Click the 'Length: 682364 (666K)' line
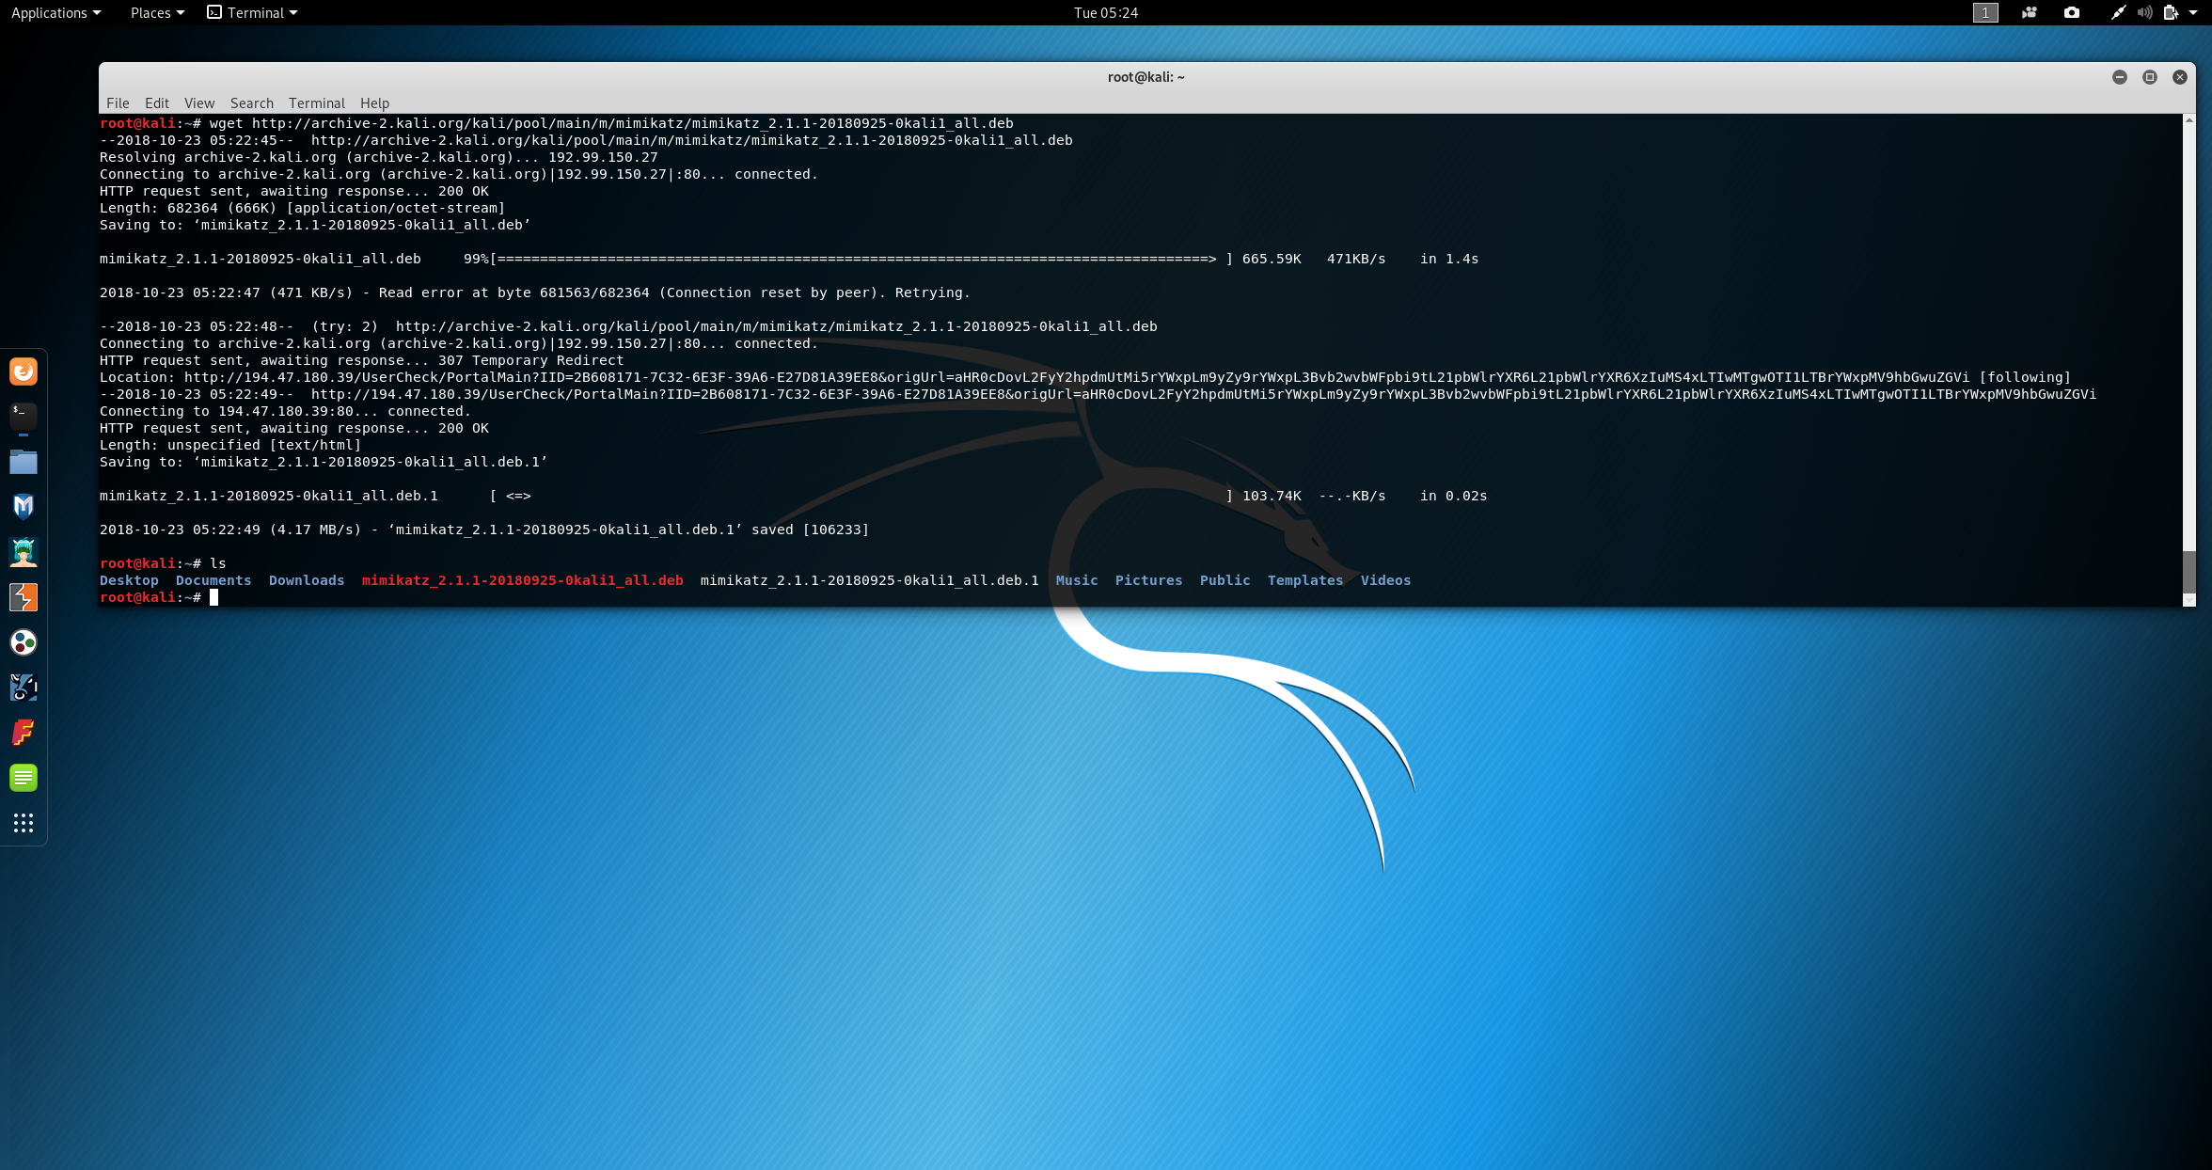 click(303, 208)
